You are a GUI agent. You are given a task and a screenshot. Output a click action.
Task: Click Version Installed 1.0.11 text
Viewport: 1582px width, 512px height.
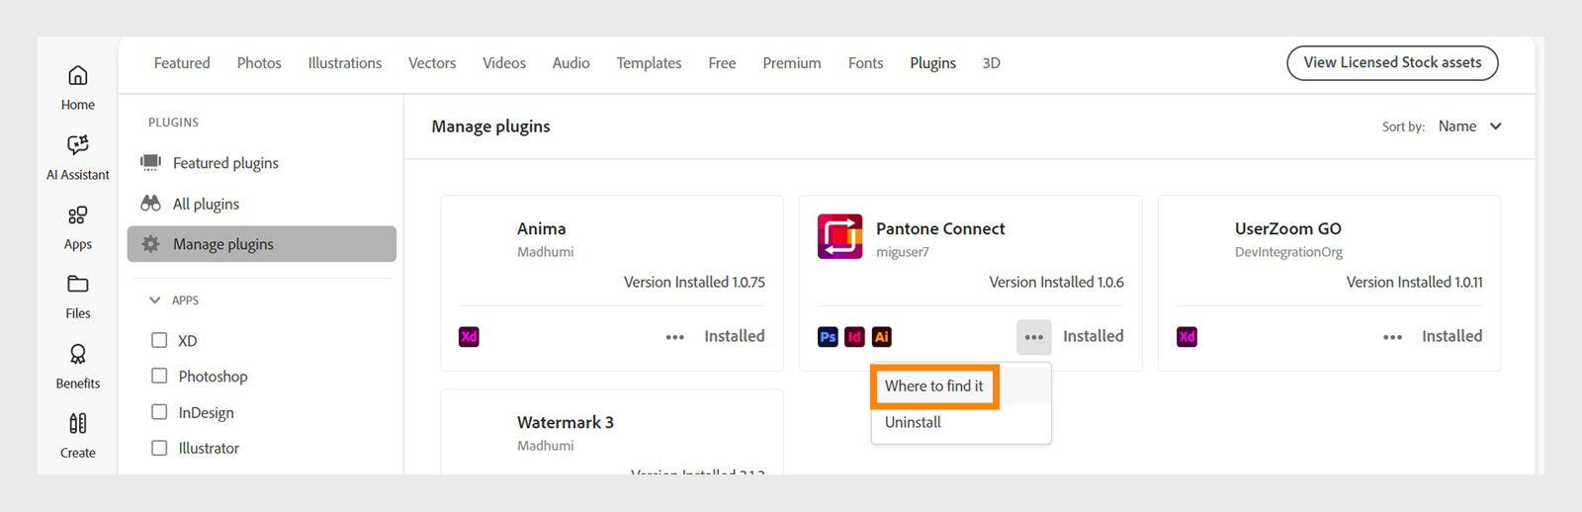pyautogui.click(x=1415, y=282)
